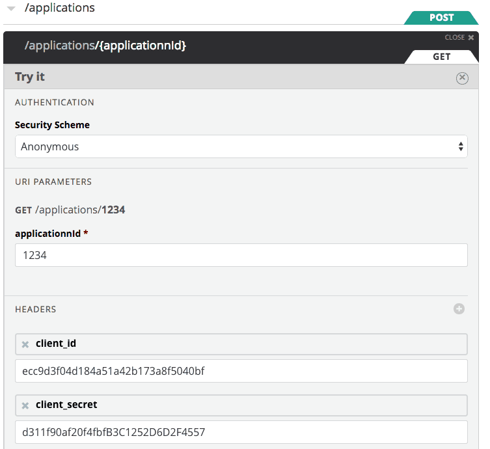490x449 pixels.
Task: Click the GET /applications/1234 request URL
Action: pos(70,210)
